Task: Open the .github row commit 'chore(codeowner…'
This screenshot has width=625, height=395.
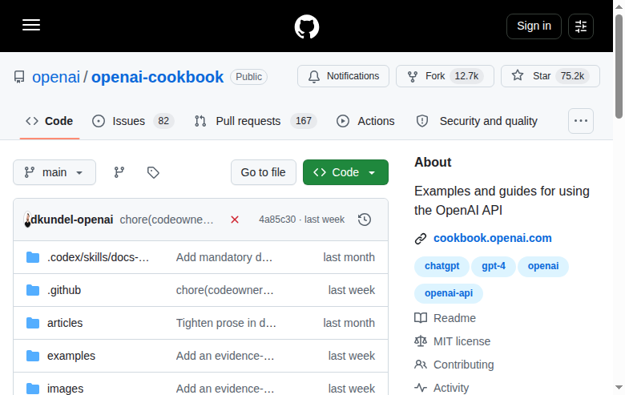Action: click(x=225, y=290)
